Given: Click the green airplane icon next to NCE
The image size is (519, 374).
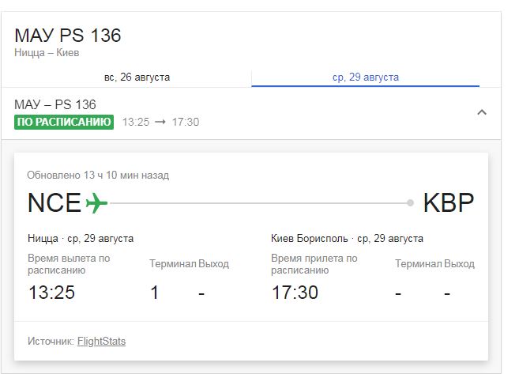Looking at the screenshot, I should pos(96,203).
